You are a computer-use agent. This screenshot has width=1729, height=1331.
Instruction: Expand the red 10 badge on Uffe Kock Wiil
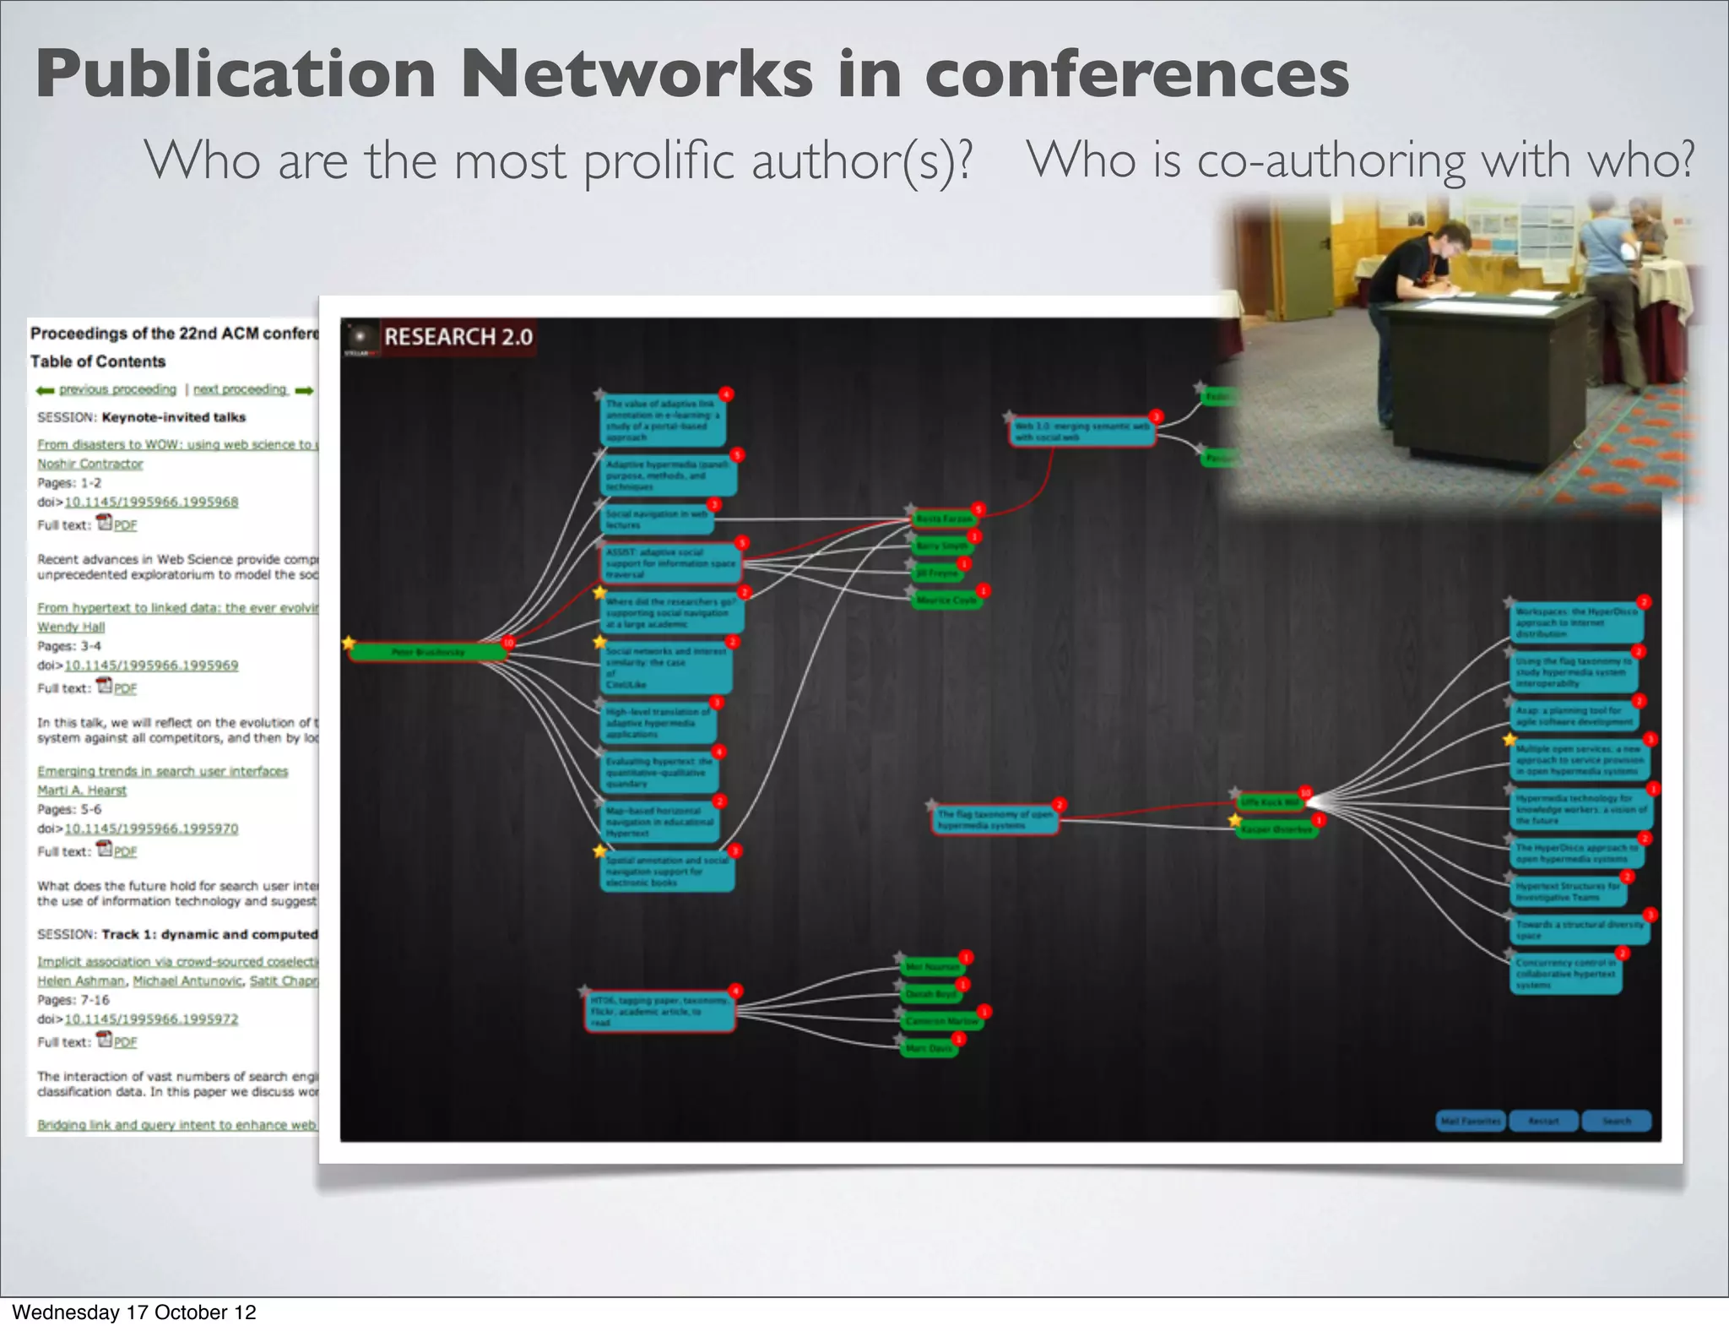pos(1305,792)
